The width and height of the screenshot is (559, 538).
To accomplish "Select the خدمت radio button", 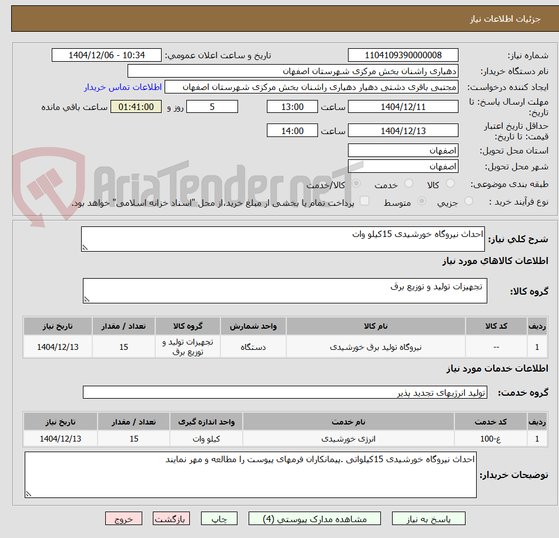I will (409, 183).
